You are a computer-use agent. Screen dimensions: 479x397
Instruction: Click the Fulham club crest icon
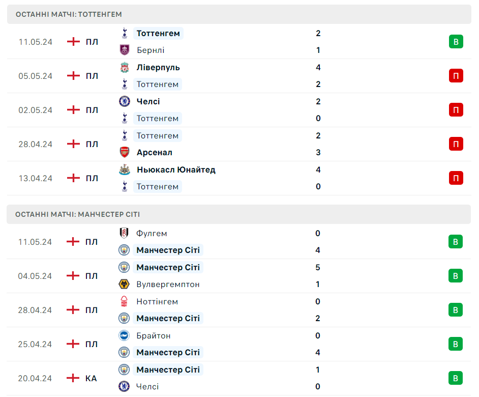coord(124,233)
